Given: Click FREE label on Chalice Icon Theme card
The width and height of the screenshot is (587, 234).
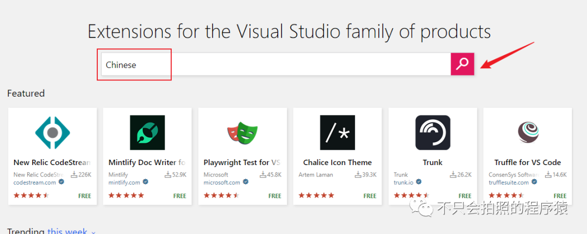Looking at the screenshot, I should 370,196.
